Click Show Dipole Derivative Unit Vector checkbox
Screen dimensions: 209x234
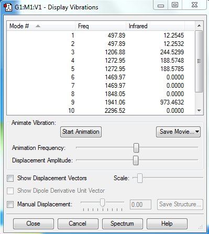pos(10,191)
